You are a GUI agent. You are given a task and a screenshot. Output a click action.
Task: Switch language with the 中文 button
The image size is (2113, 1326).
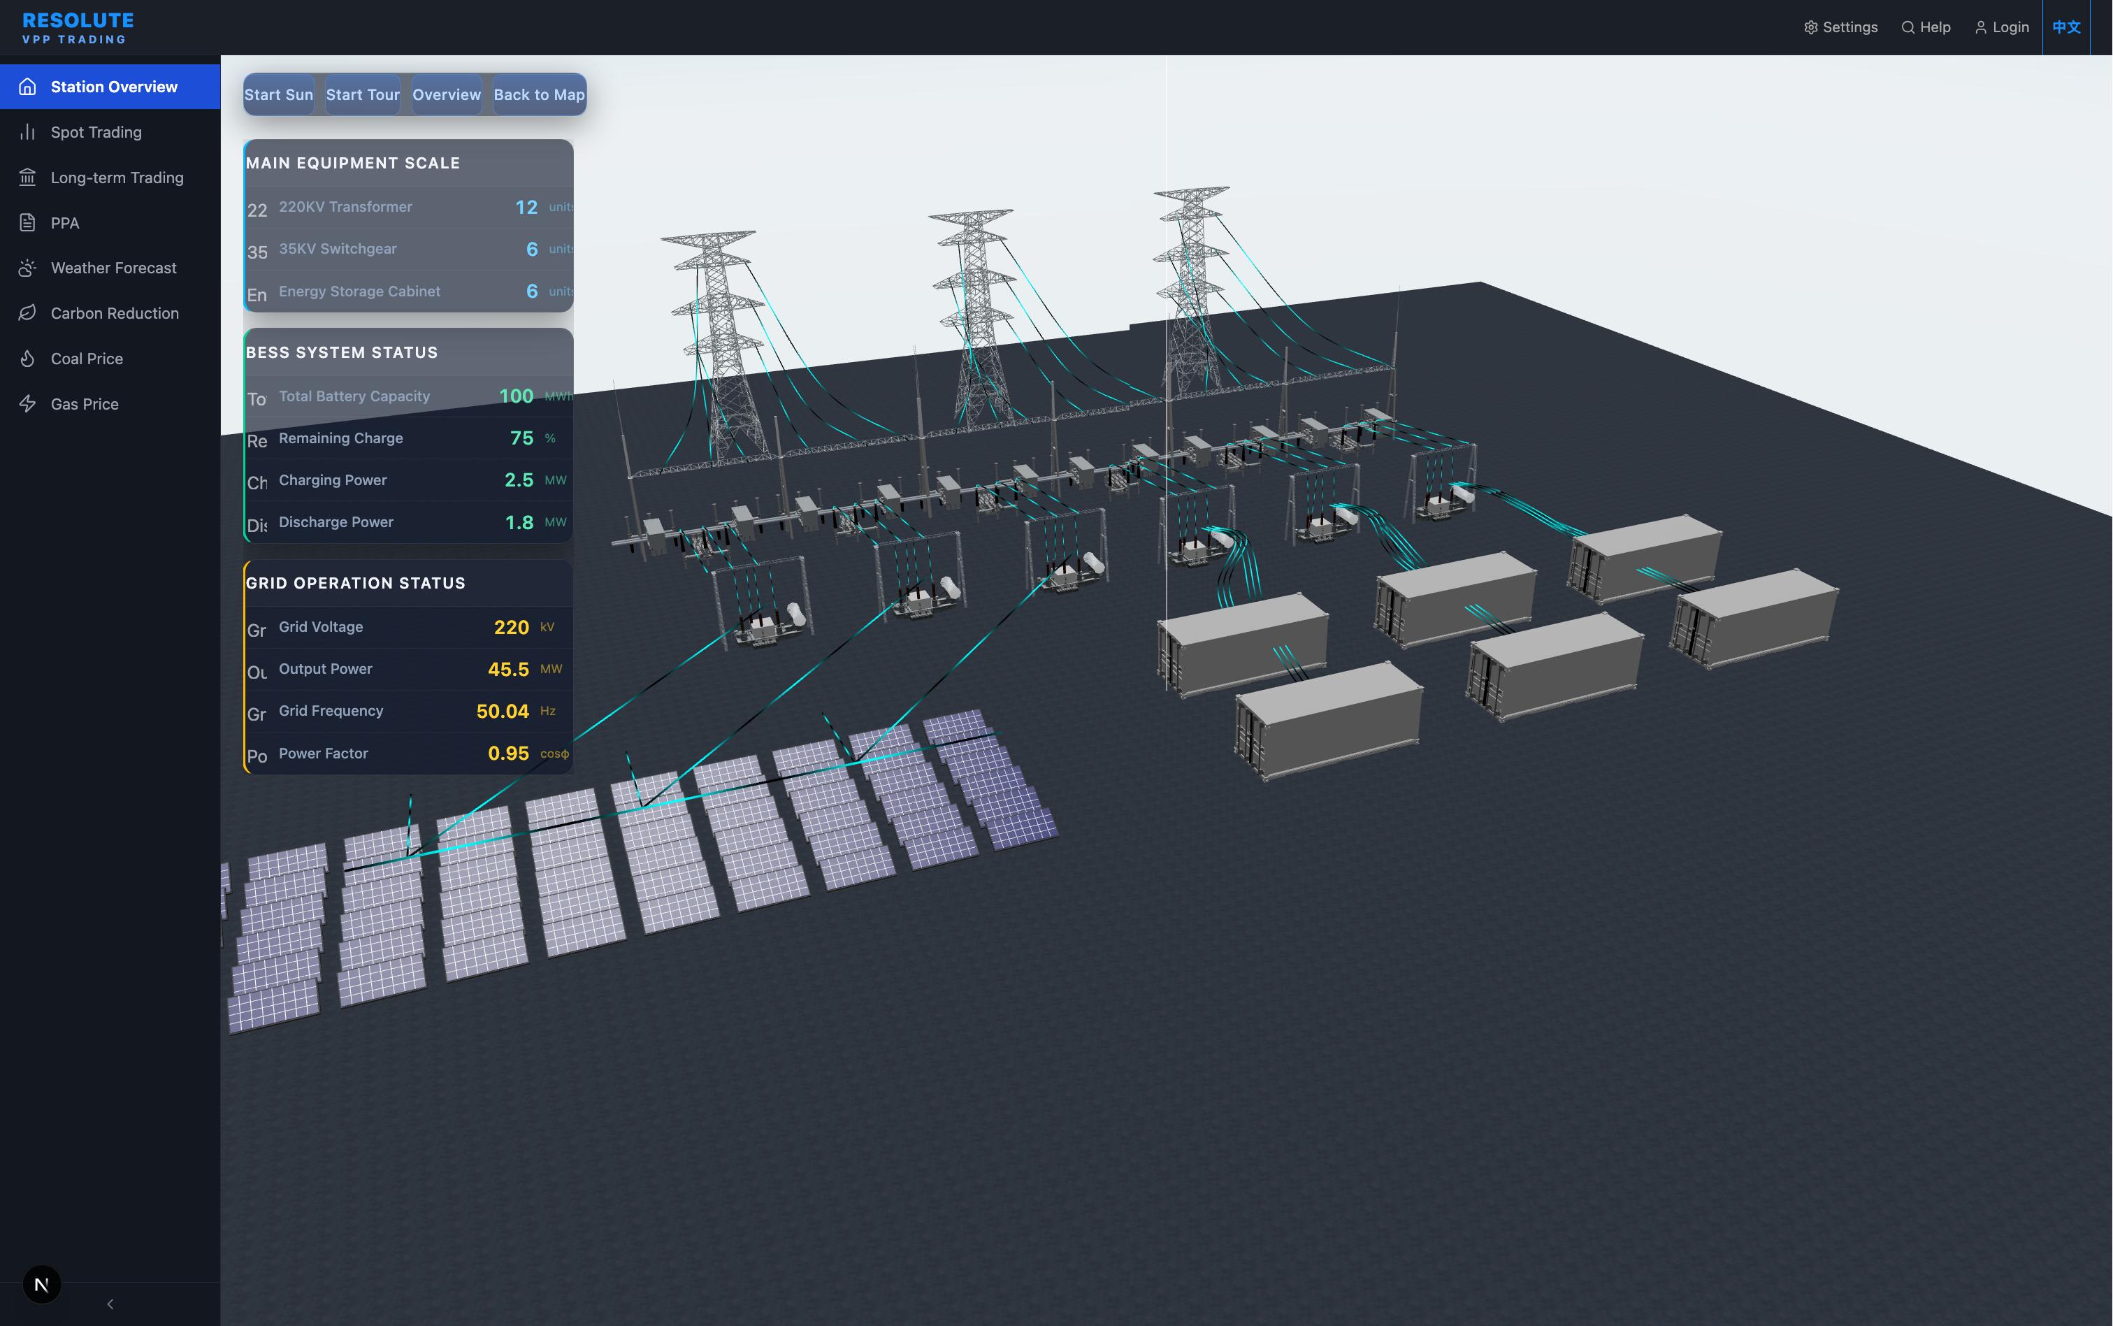pos(2065,27)
